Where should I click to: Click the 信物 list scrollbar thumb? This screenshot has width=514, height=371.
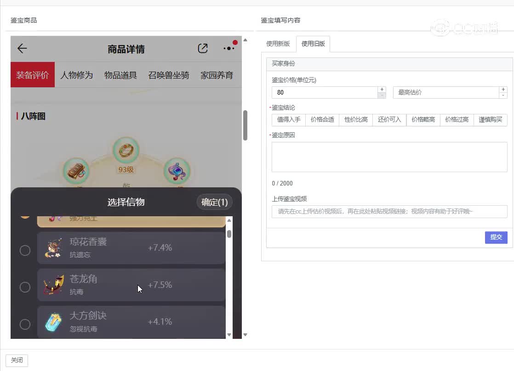click(229, 234)
